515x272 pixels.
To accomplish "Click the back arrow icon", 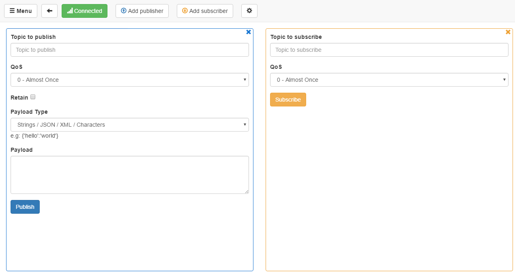I will click(x=49, y=11).
